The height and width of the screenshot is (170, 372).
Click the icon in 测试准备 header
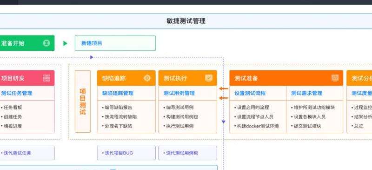point(335,78)
